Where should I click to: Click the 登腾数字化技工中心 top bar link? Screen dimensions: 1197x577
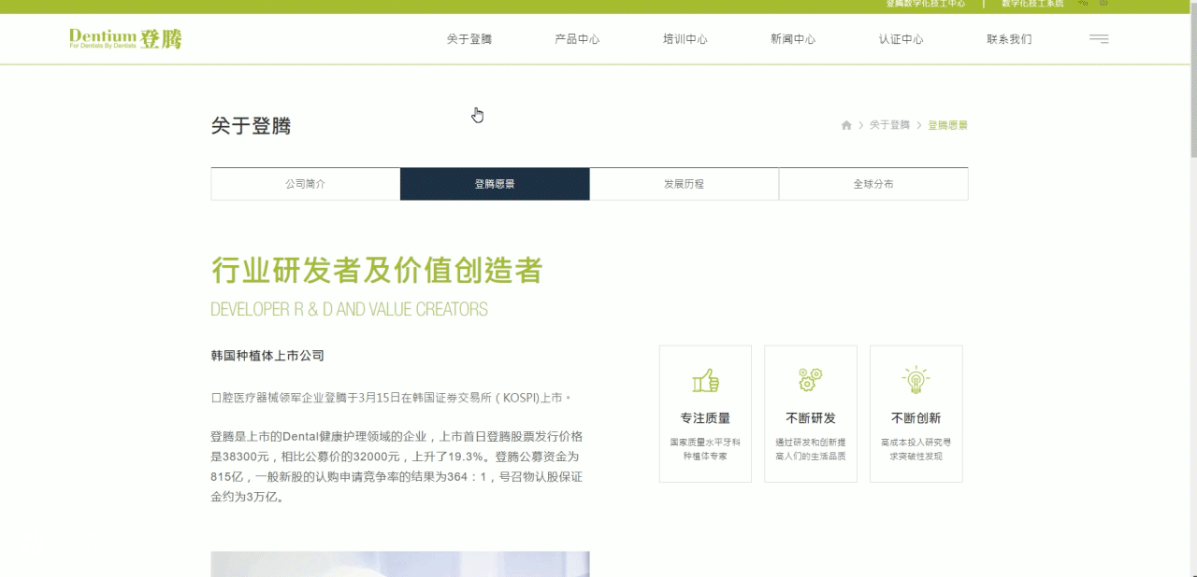(x=926, y=4)
